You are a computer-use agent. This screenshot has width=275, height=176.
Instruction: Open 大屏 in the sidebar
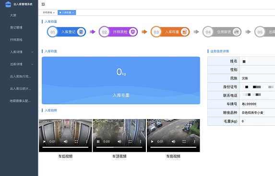[x=13, y=15]
